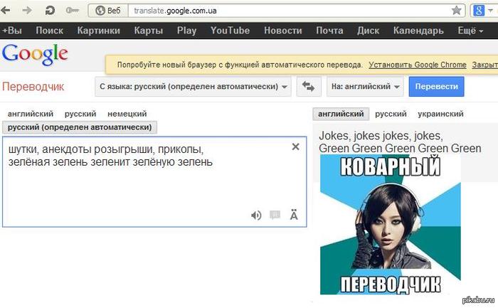
Task: Open Новости in the Google bar
Action: point(282,31)
